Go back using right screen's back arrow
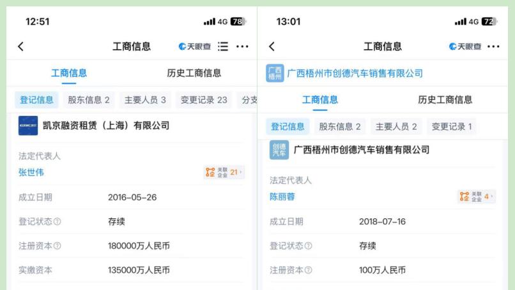515x290 pixels. (x=272, y=47)
